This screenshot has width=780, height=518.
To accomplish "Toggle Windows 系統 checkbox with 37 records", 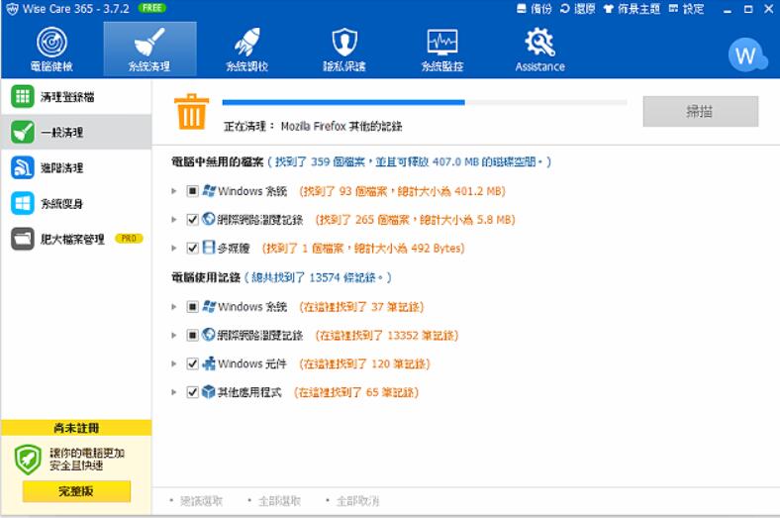I will (192, 306).
